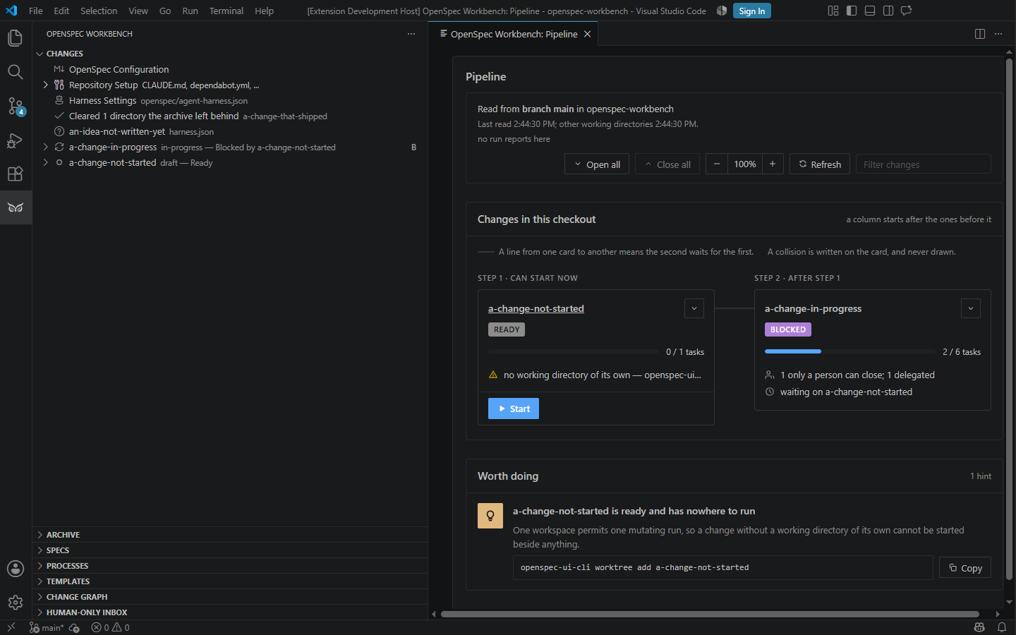Toggle the bottom panel visibility

click(x=870, y=11)
